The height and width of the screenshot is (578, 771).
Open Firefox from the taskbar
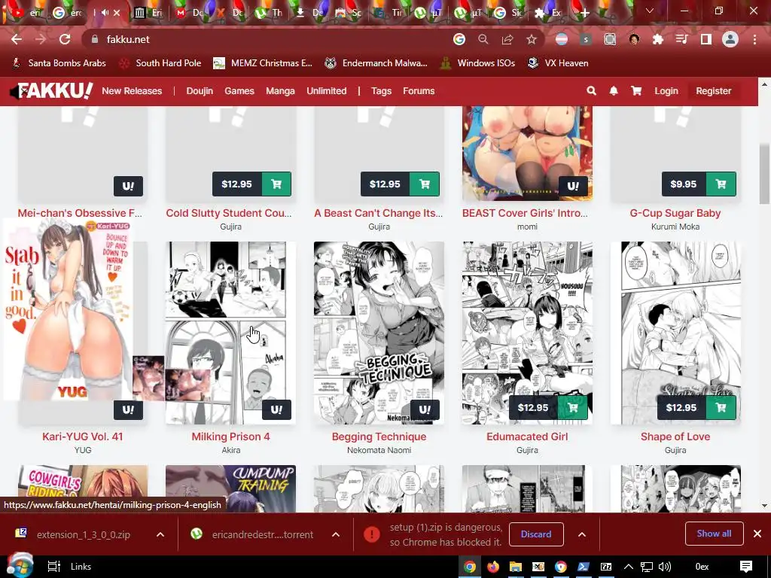493,567
